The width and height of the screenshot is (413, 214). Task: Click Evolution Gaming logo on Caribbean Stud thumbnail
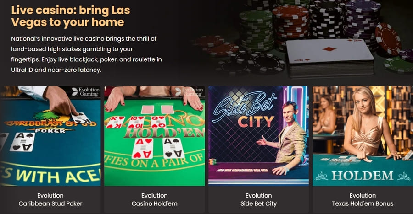85,91
